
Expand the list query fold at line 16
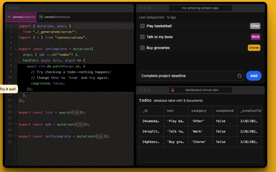[x=16, y=112]
